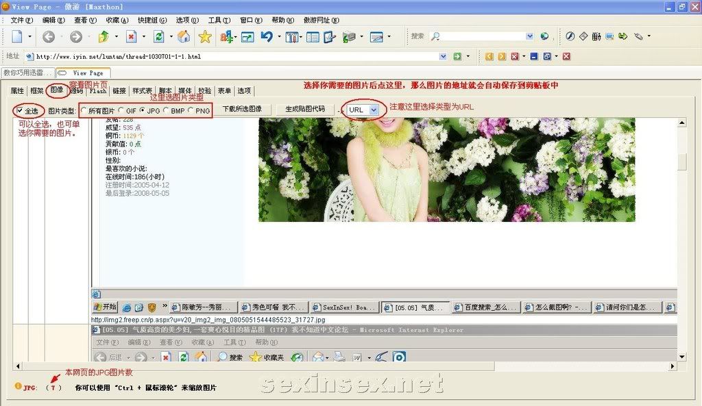This screenshot has height=406, width=702.
Task: Switch to previous tab with orange left arrow
Action: click(x=489, y=56)
